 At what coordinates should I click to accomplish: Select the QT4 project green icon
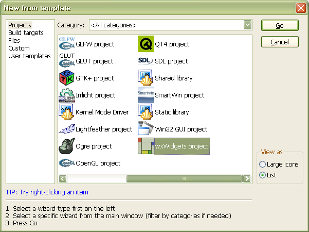pyautogui.click(x=146, y=44)
